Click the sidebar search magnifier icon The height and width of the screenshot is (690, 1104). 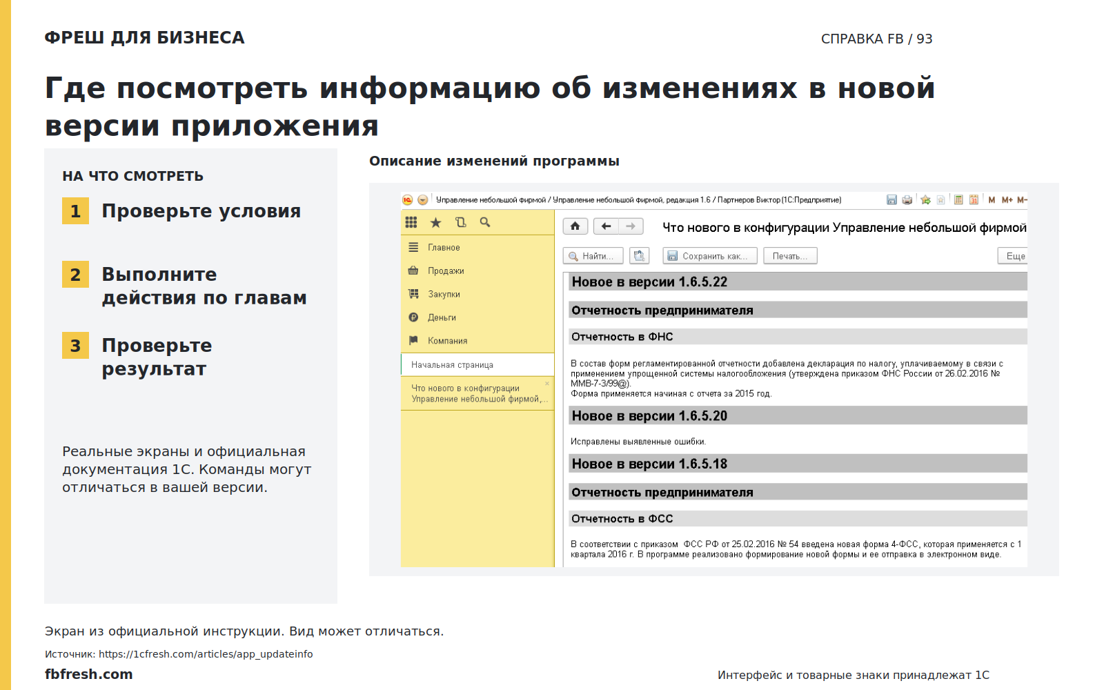tap(485, 222)
